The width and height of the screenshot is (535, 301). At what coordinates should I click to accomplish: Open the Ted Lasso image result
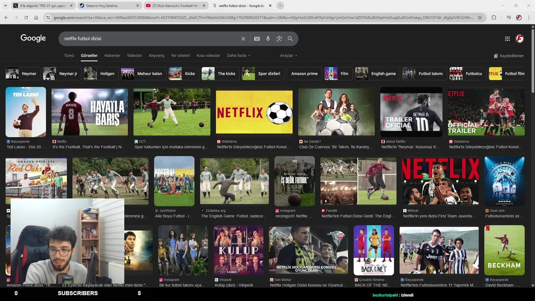(x=26, y=112)
